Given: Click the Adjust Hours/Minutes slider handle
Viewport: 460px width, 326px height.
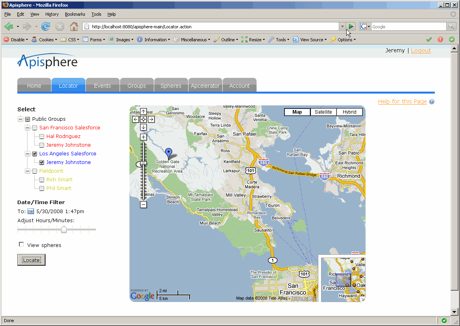Looking at the screenshot, I should (x=64, y=229).
